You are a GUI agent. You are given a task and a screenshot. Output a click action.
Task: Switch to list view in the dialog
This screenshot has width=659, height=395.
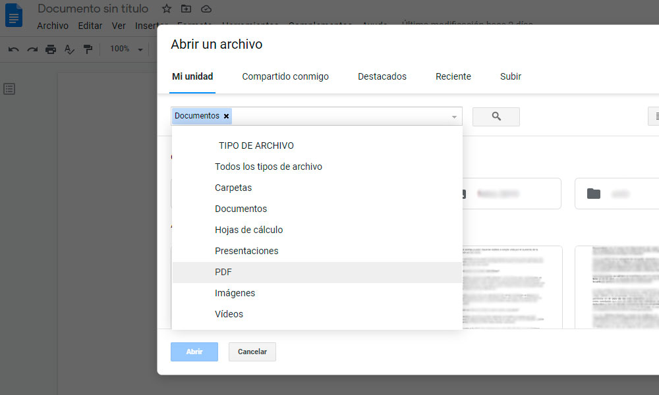[656, 116]
